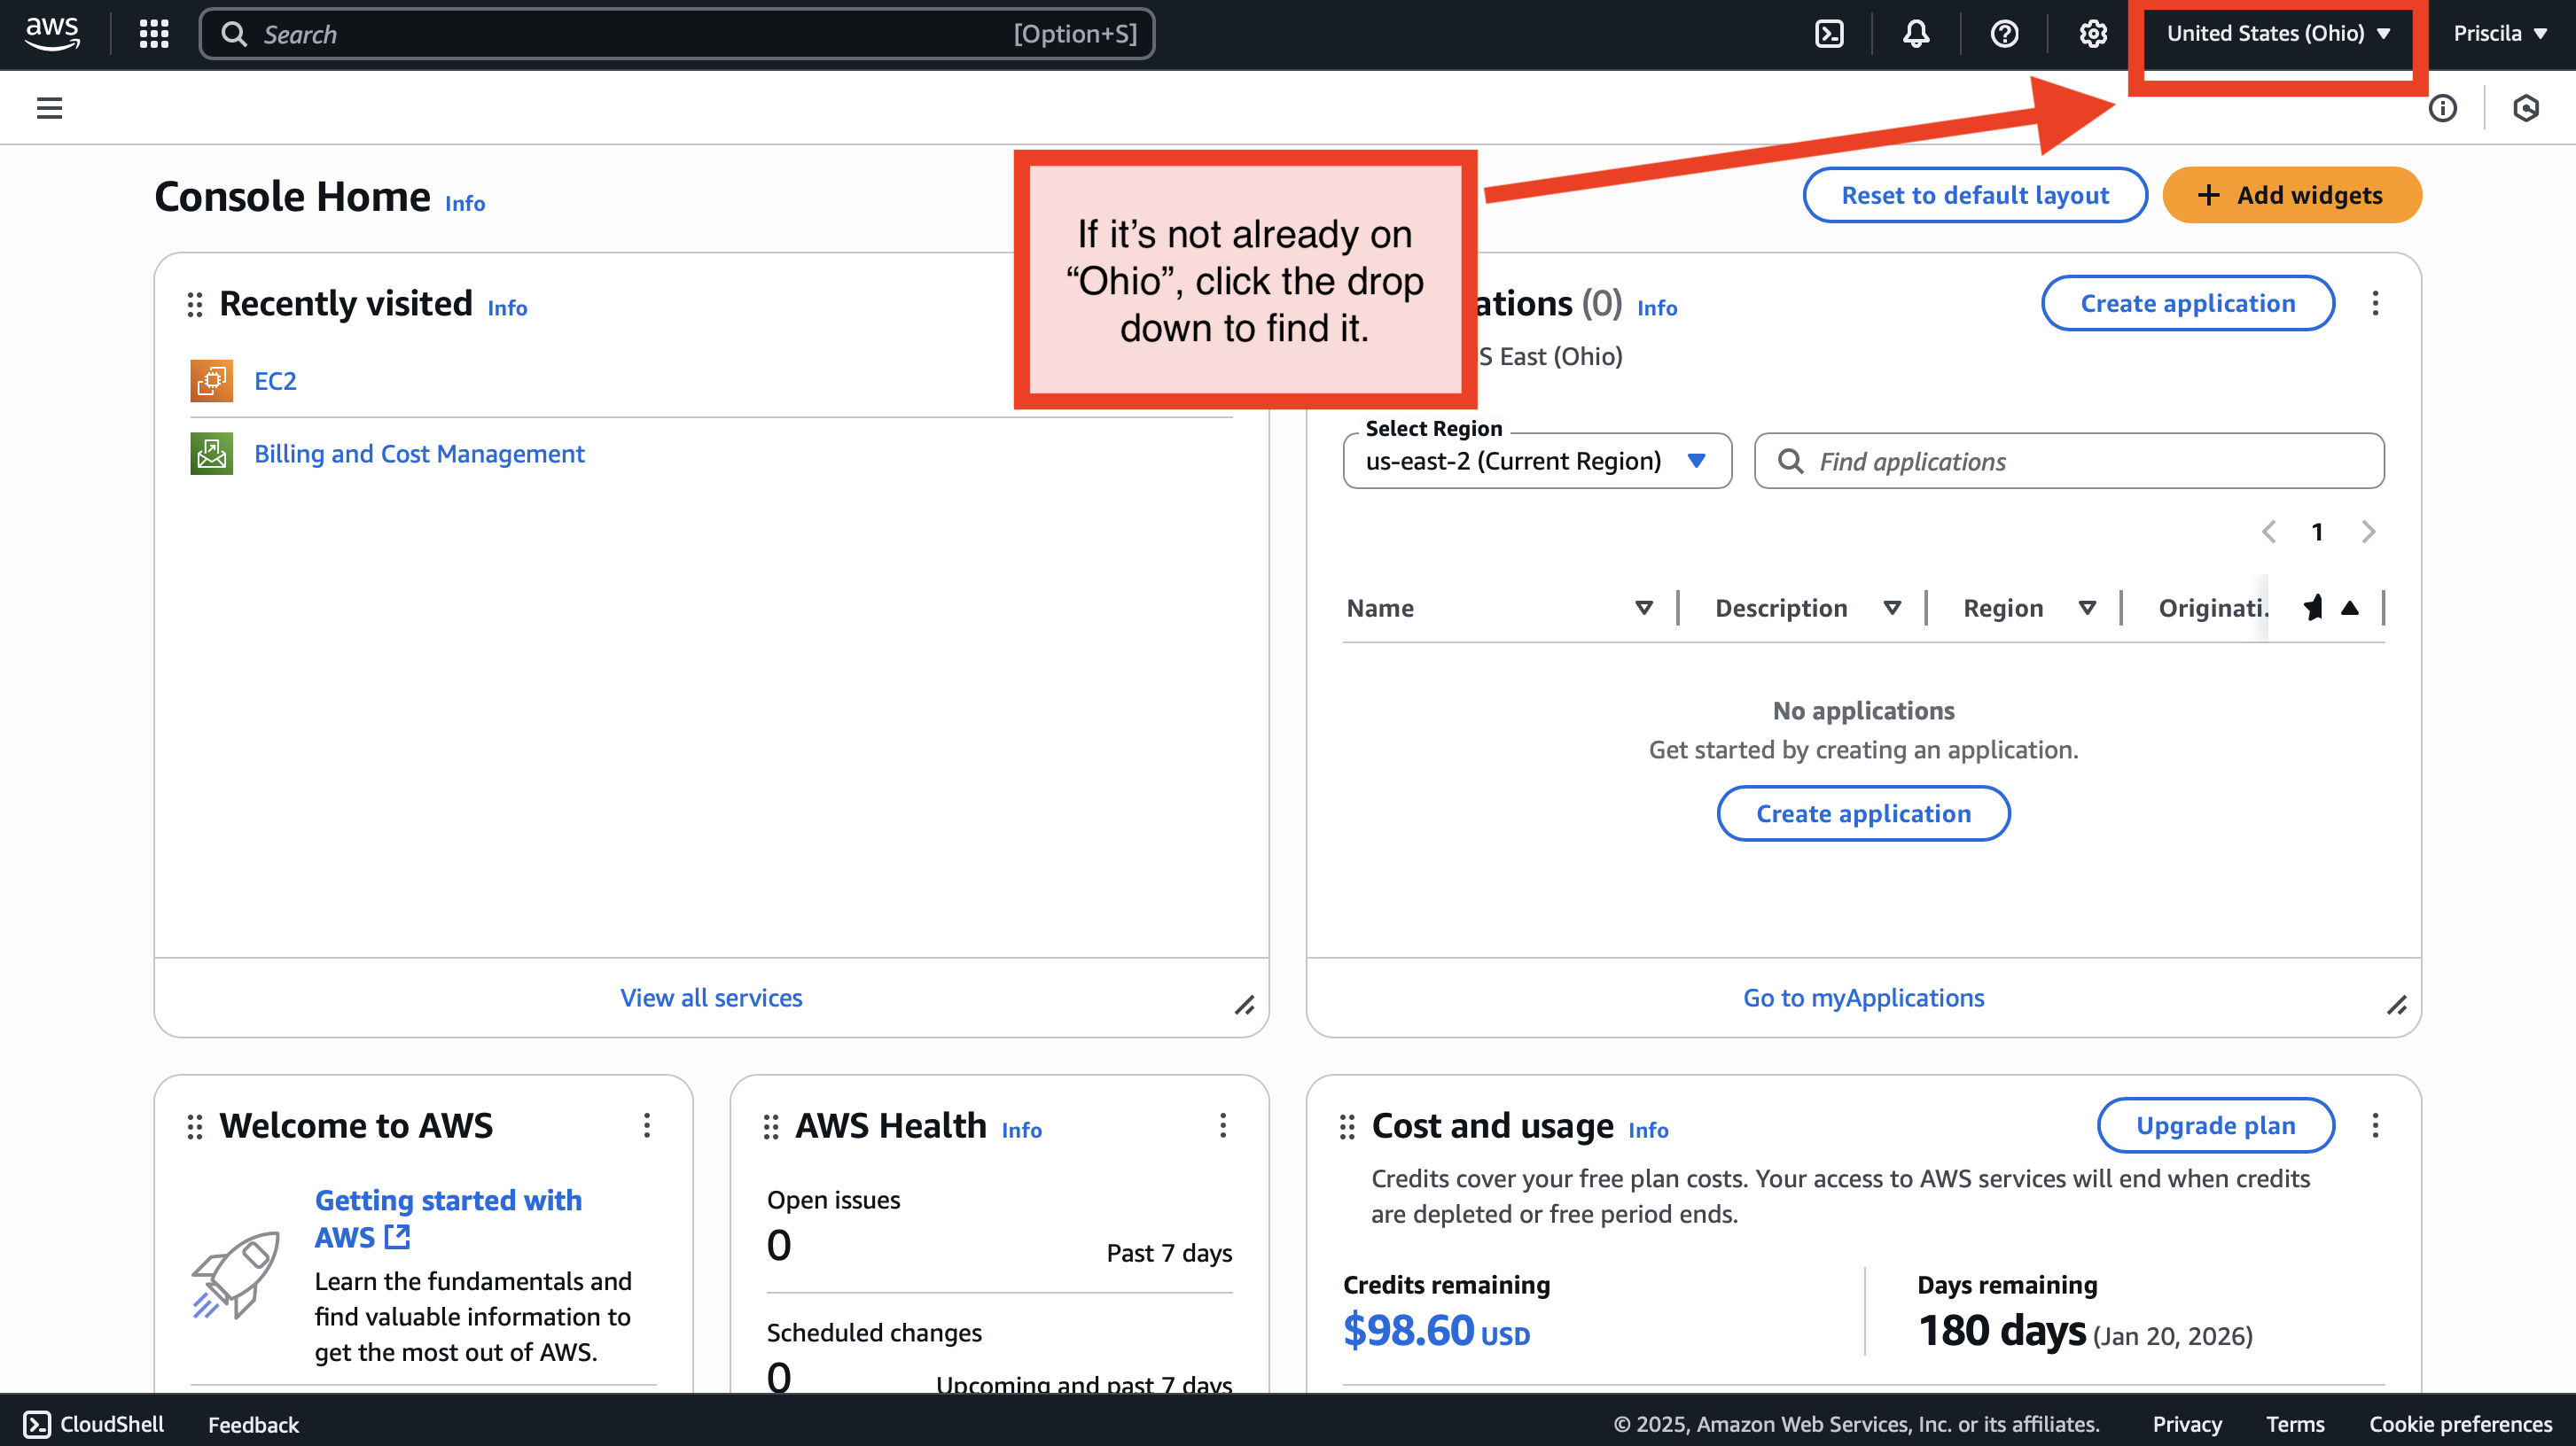The height and width of the screenshot is (1446, 2576).
Task: Click Info link beside AWS Health
Action: tap(1022, 1131)
